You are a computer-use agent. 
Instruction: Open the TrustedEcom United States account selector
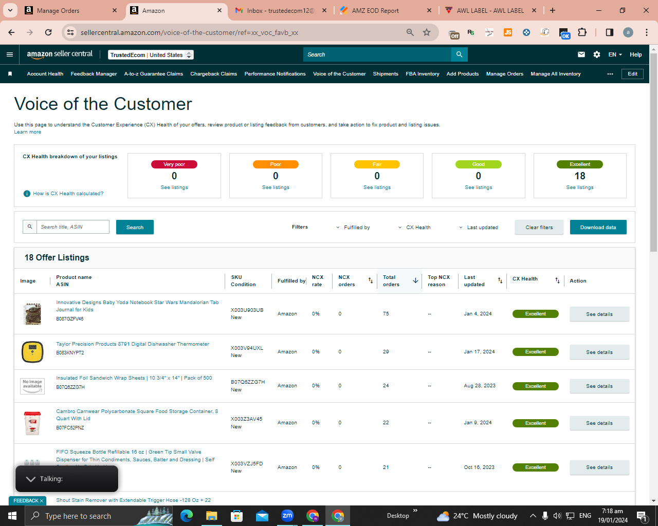[151, 55]
